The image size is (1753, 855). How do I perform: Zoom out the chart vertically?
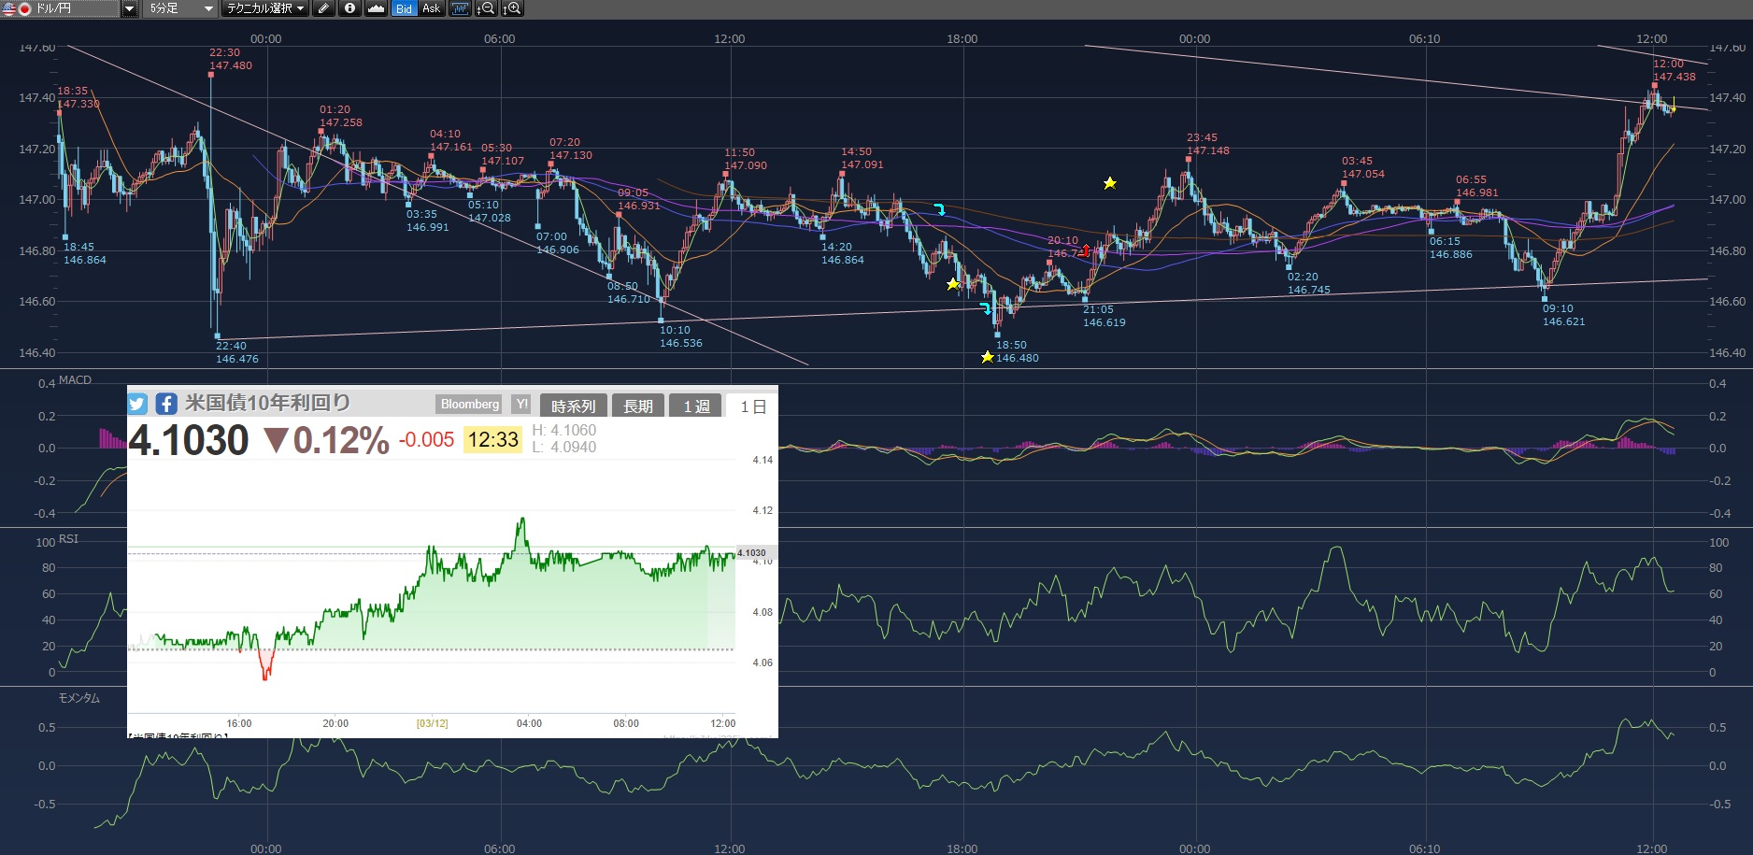(486, 8)
